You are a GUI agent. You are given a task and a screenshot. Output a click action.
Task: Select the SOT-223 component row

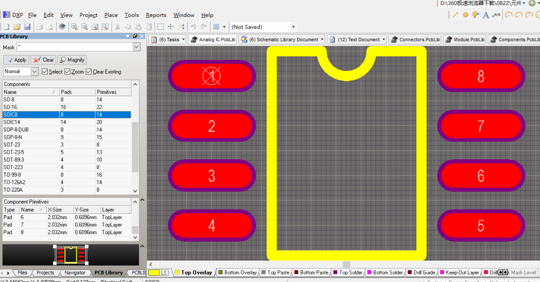point(67,167)
